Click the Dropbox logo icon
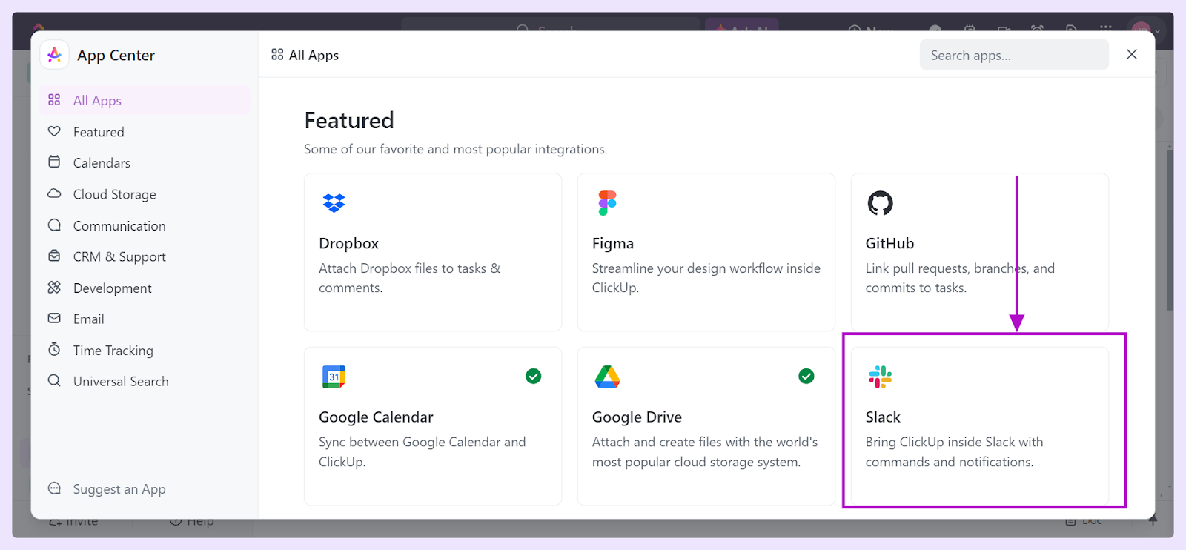Screen dimensions: 1186x550 coord(334,202)
